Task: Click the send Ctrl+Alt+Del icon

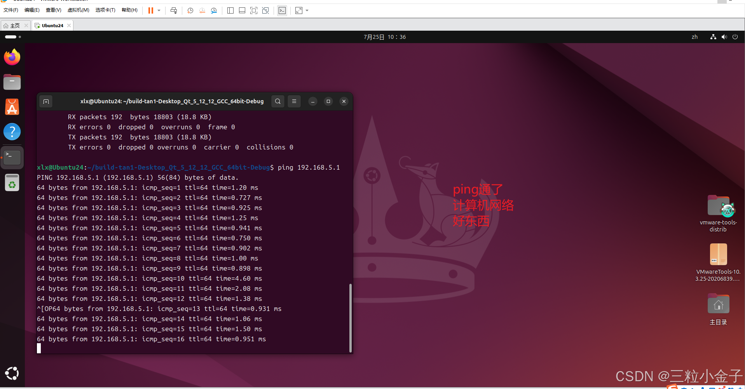Action: pyautogui.click(x=174, y=10)
